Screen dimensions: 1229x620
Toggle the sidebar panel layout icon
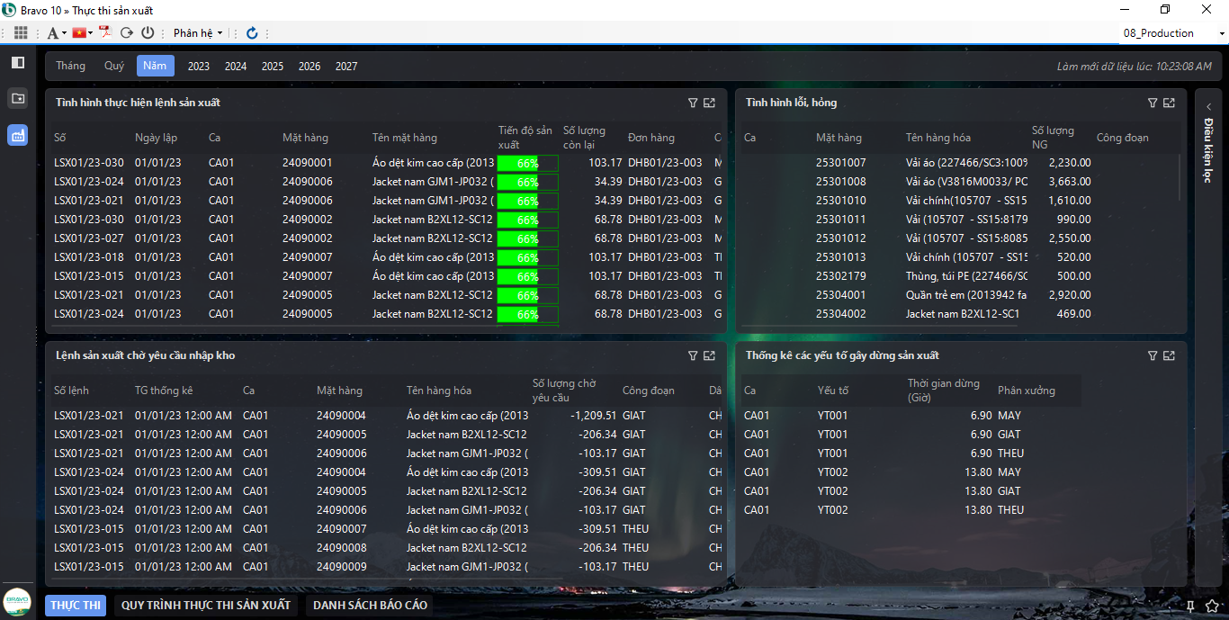17,62
